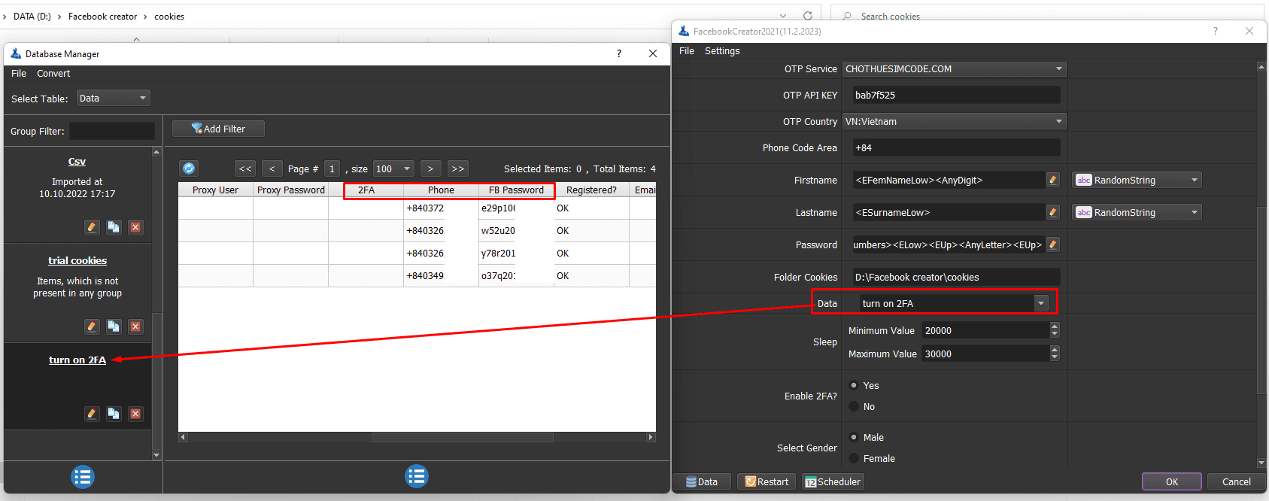Go to next page with > button

click(430, 169)
